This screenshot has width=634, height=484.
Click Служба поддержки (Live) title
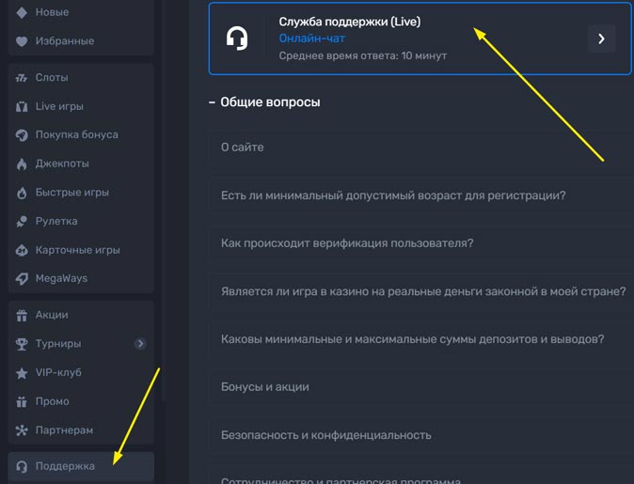(349, 22)
